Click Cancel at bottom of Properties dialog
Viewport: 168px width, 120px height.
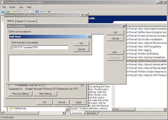[62, 102]
